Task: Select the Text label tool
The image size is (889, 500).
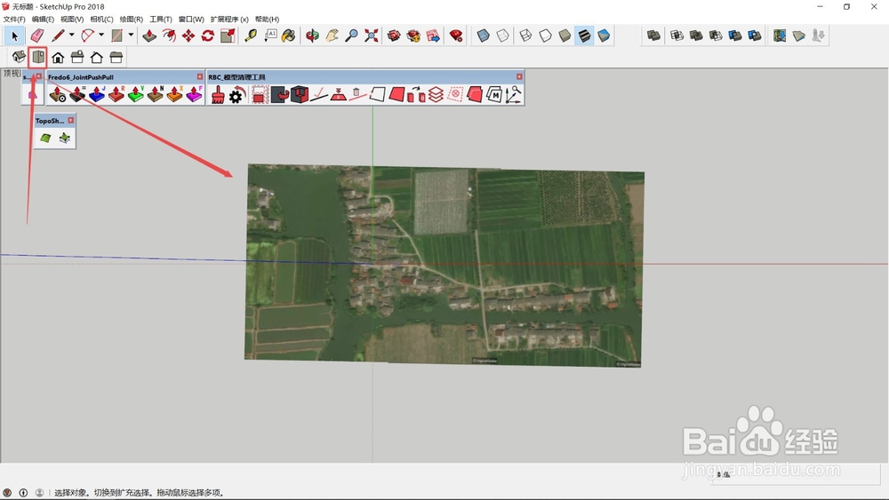Action: point(270,36)
